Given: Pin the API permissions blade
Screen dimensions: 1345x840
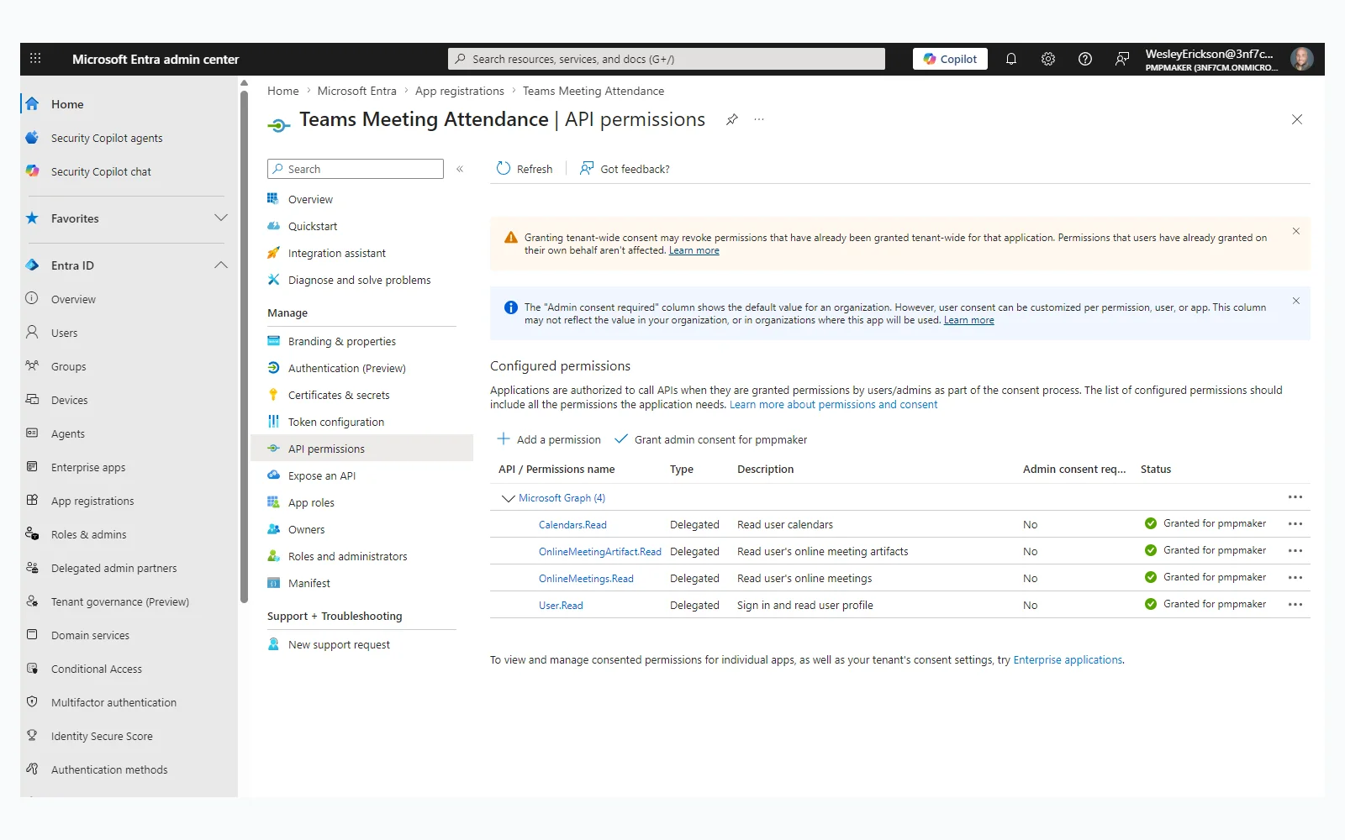Looking at the screenshot, I should coord(732,119).
